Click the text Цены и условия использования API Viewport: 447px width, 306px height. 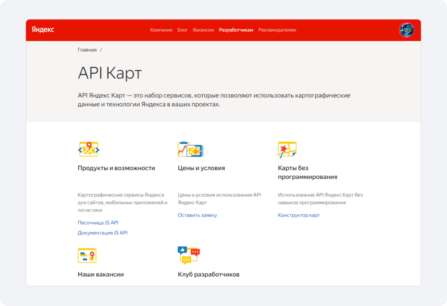[219, 195]
